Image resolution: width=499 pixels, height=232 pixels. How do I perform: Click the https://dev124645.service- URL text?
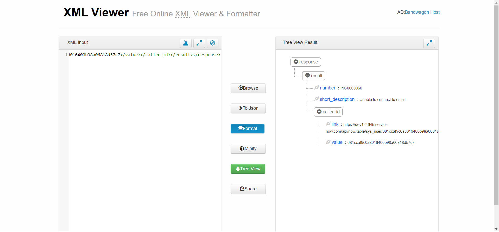(x=366, y=125)
